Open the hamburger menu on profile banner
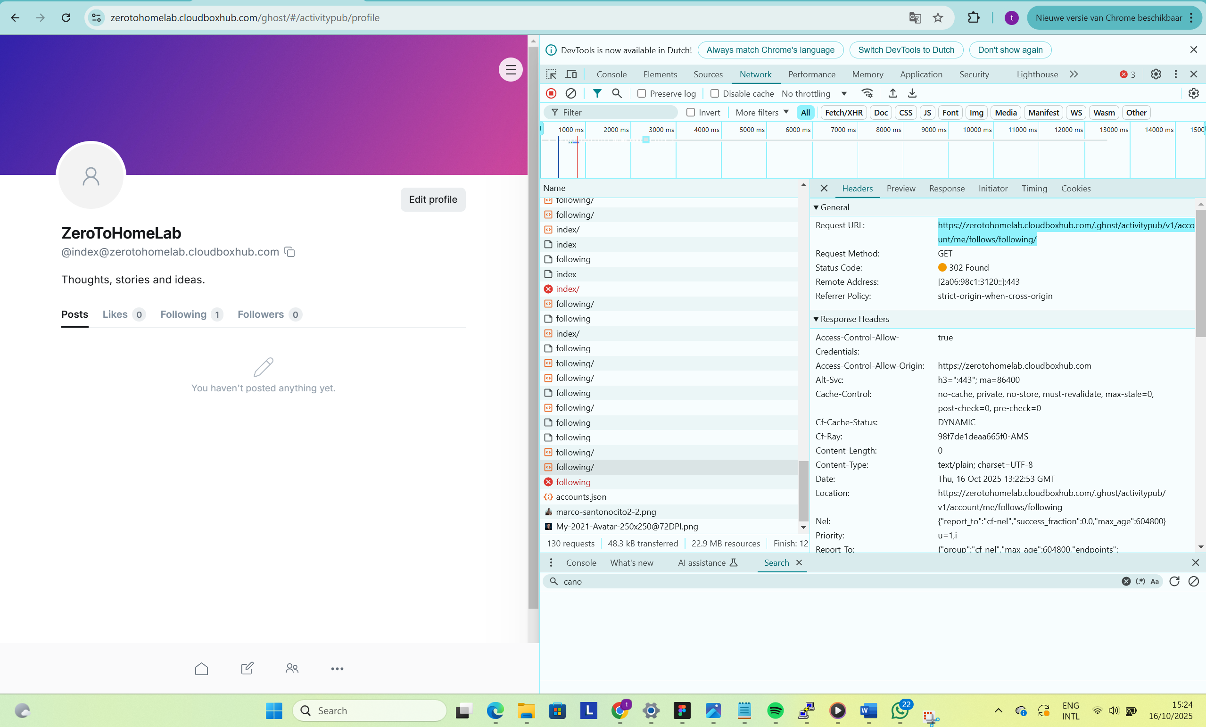This screenshot has height=727, width=1206. 511,70
